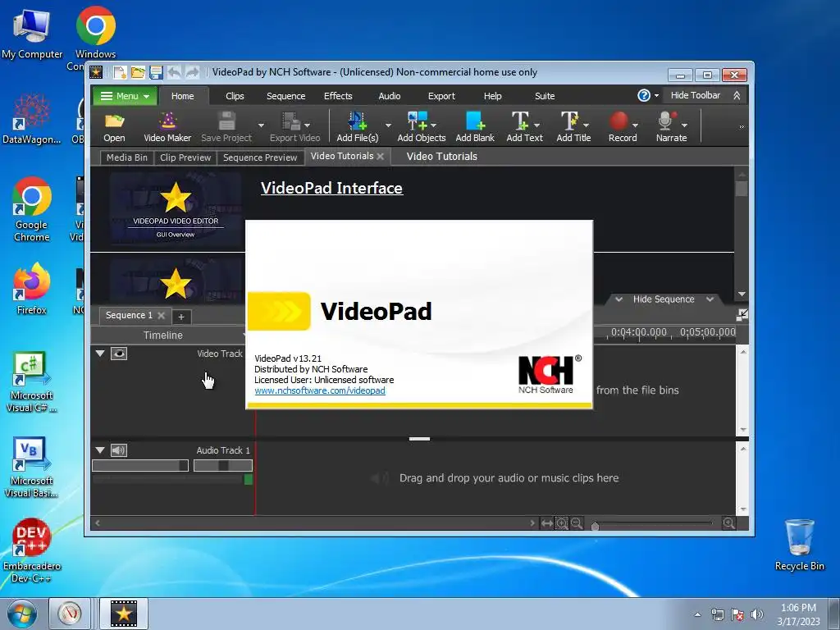
Task: Adjust the Audio Track 1 volume slider
Action: (x=139, y=466)
